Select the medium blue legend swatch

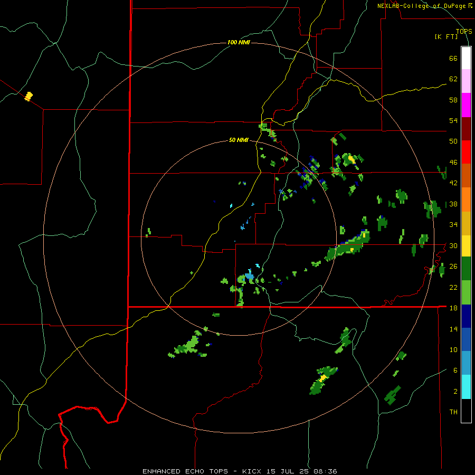pyautogui.click(x=466, y=339)
